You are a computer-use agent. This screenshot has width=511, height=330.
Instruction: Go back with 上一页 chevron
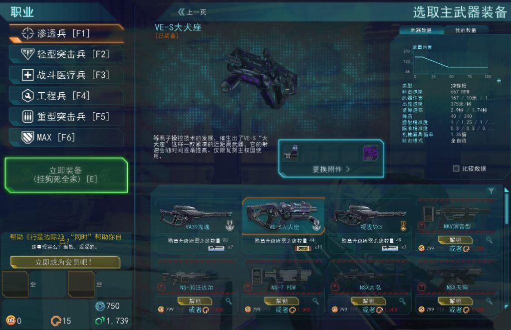coord(182,12)
